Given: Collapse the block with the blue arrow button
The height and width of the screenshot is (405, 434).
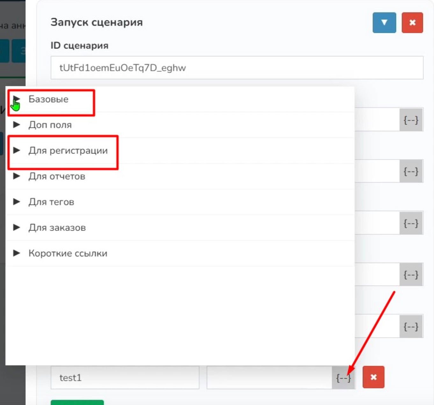Looking at the screenshot, I should click(x=384, y=23).
